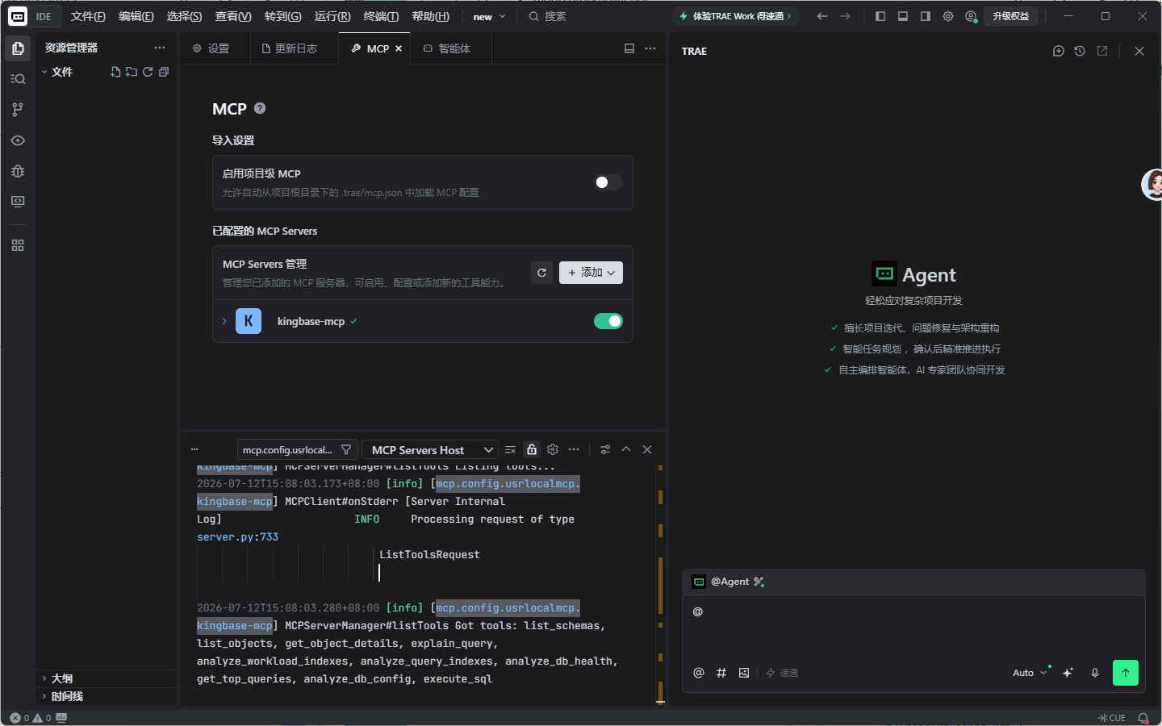Viewport: 1162px width, 726px height.
Task: Open the 编辑(E) menu
Action: [x=136, y=16]
